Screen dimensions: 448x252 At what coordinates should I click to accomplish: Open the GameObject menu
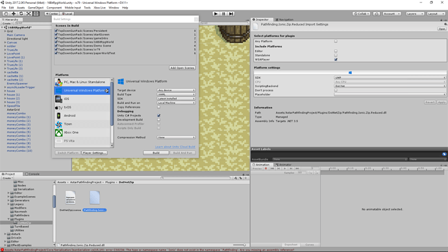pyautogui.click(x=36, y=8)
